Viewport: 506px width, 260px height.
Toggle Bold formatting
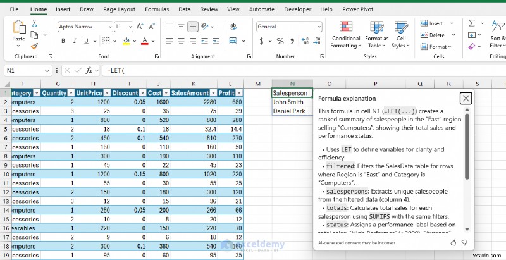63,41
